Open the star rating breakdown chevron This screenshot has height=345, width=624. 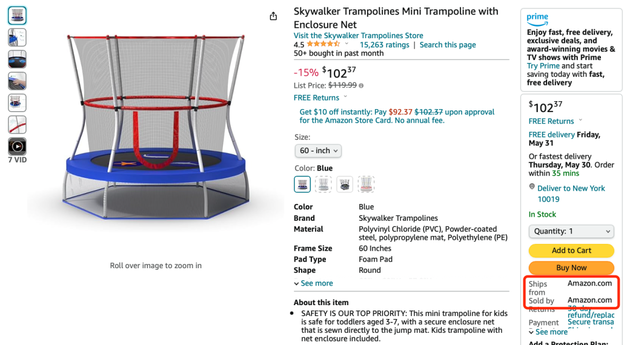click(x=347, y=44)
